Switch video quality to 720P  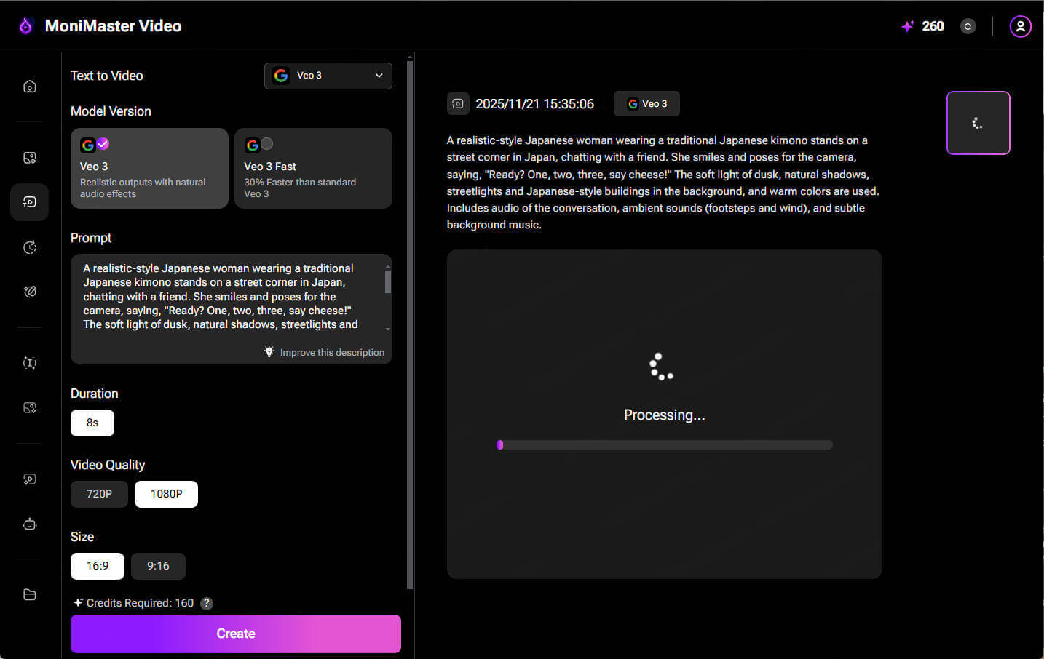pos(99,493)
